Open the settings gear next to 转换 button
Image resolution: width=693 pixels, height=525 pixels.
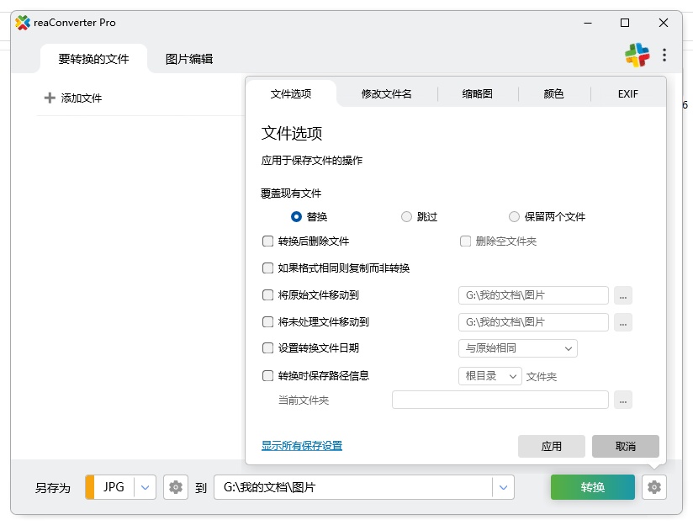coord(654,487)
